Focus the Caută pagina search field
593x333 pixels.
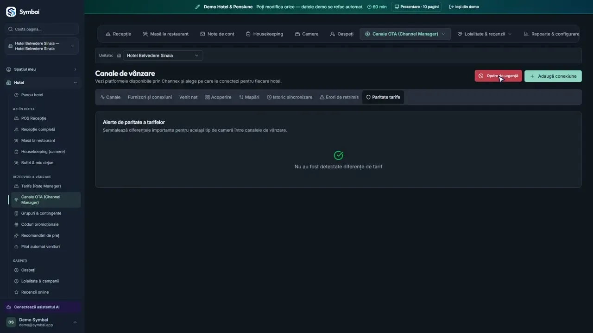pos(42,29)
